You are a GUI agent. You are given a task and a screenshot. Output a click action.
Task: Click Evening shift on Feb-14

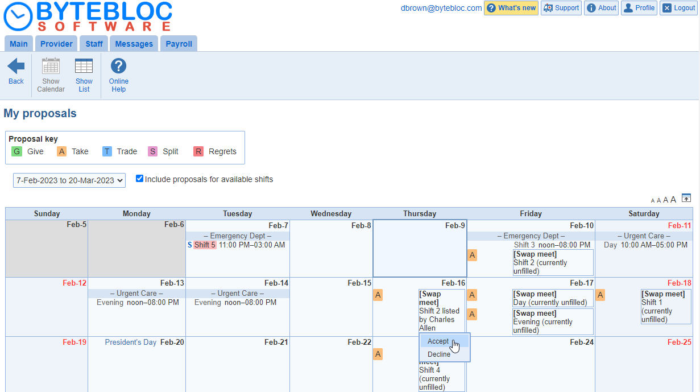pos(235,303)
